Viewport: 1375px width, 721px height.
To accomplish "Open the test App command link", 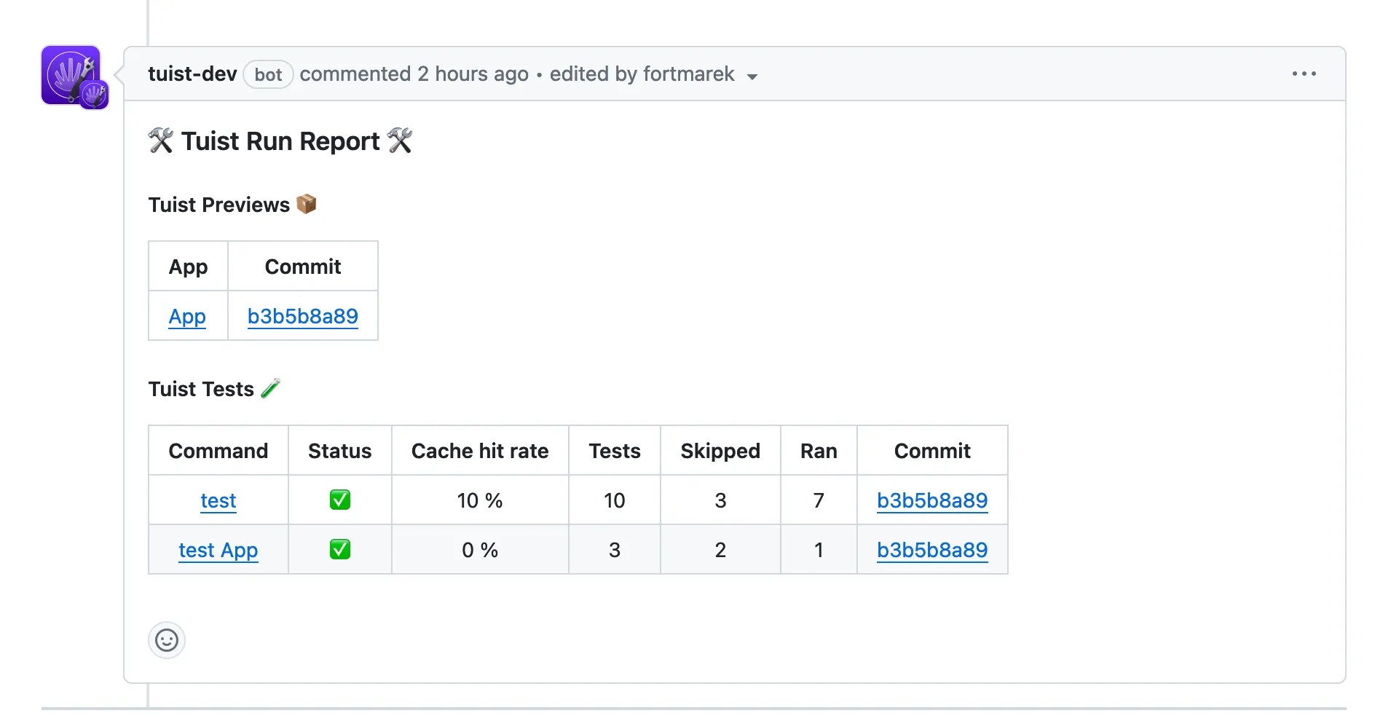I will [218, 551].
